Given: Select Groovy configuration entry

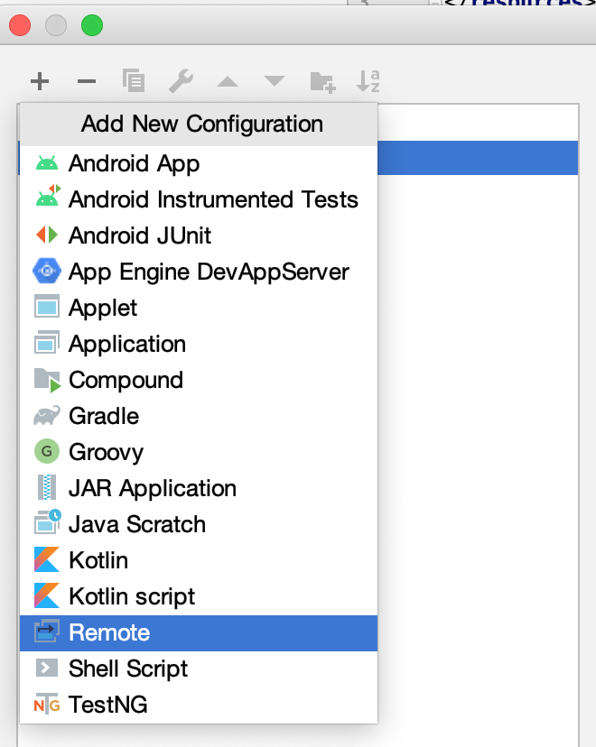Looking at the screenshot, I should click(x=199, y=452).
